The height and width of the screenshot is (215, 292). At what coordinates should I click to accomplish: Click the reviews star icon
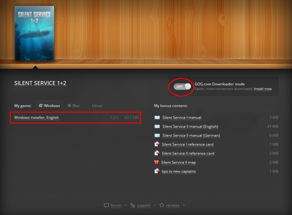click(162, 205)
